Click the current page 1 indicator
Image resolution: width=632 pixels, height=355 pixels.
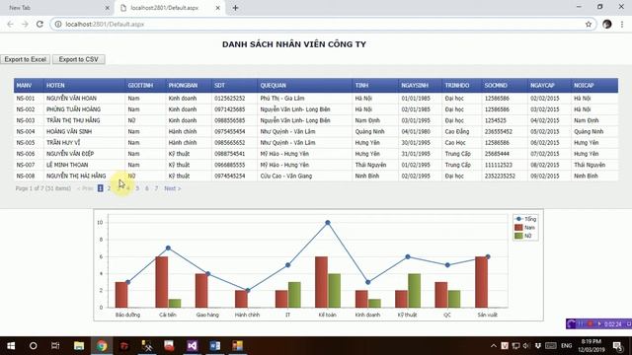coord(101,188)
